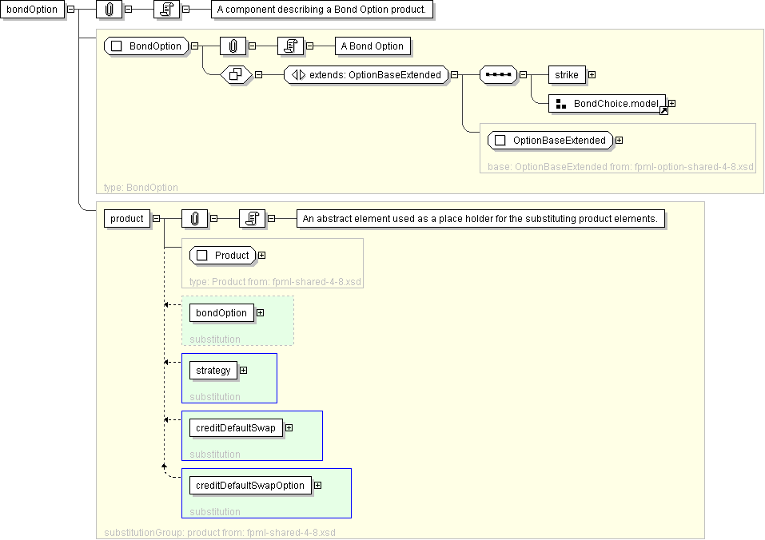Image resolution: width=765 pixels, height=540 pixels.
Task: Select the 'extends: OptionBaseExtended' node
Action: click(366, 74)
